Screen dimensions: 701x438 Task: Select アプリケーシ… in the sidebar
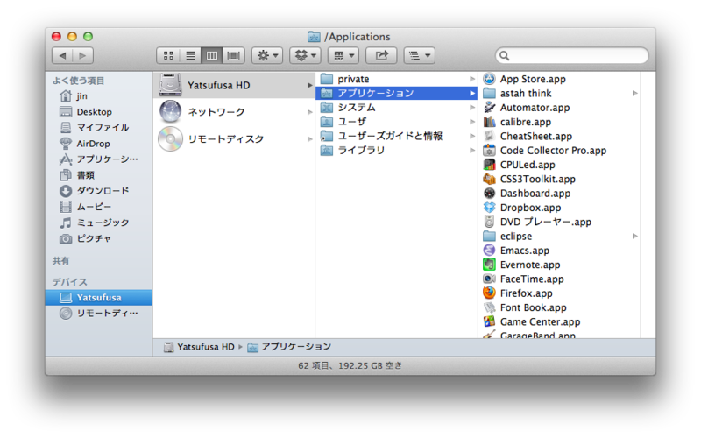pyautogui.click(x=99, y=159)
